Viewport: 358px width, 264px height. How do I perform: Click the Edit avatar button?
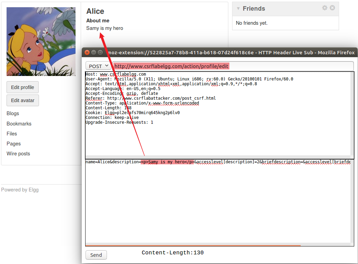click(x=23, y=100)
